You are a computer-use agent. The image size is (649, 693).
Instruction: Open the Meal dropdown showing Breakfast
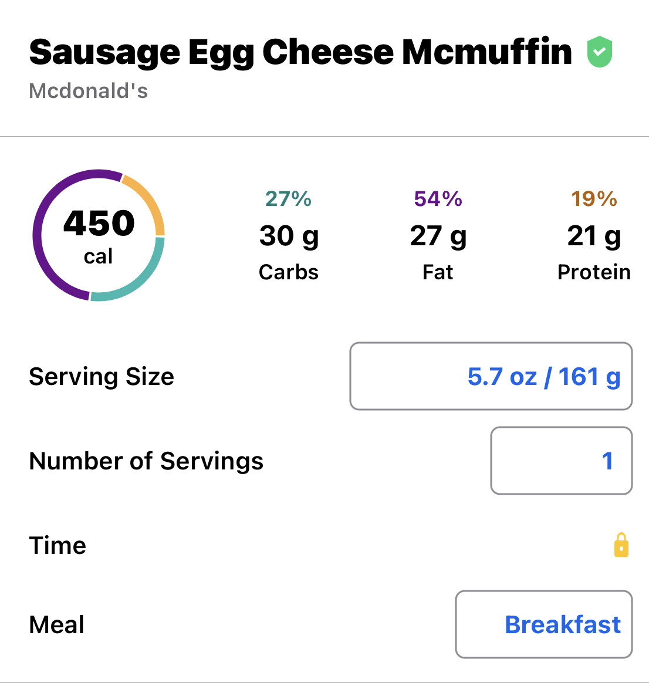(544, 624)
